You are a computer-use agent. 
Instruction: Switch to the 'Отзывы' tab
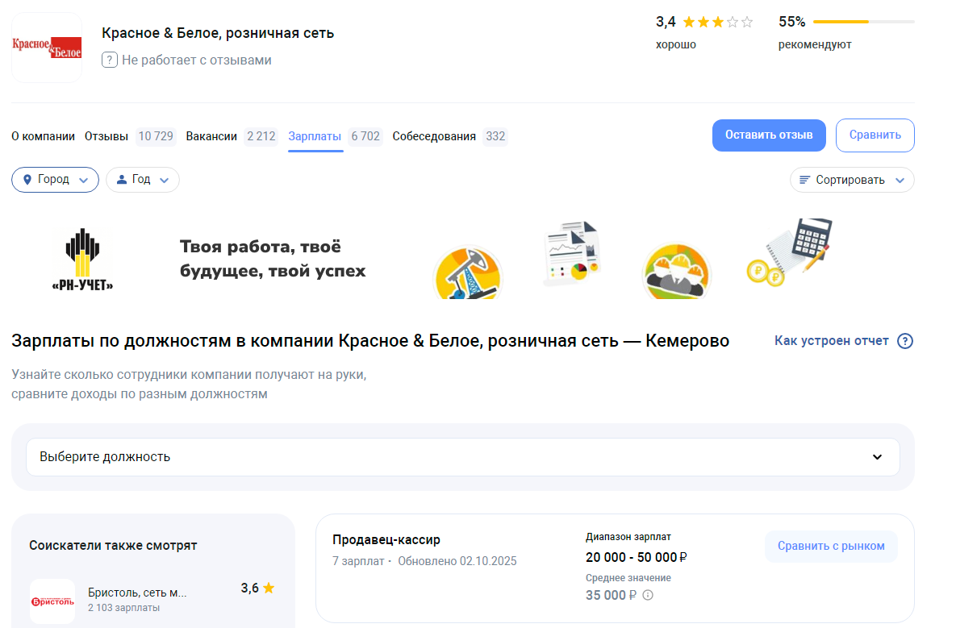click(106, 136)
